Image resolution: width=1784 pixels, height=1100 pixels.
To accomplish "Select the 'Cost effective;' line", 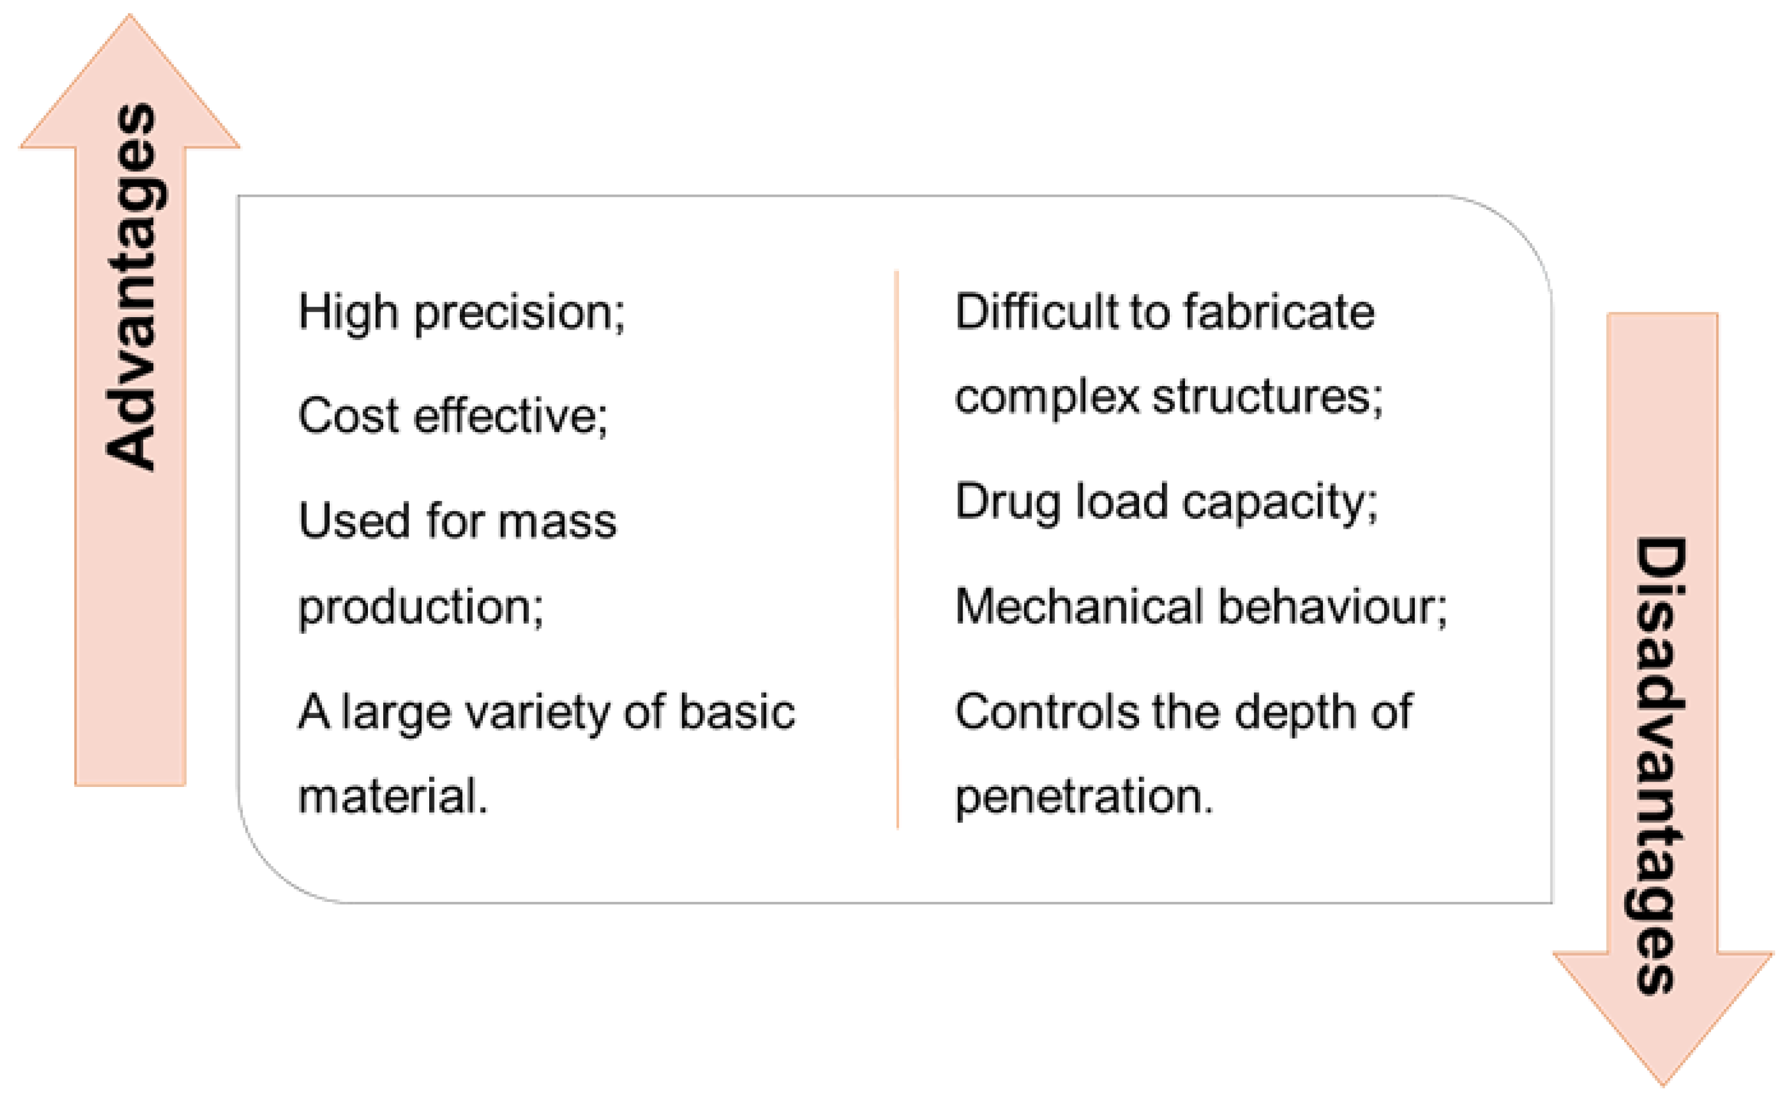I will tap(453, 417).
